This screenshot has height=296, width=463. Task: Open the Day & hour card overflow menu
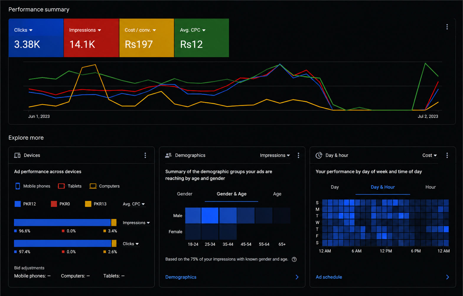(x=447, y=155)
